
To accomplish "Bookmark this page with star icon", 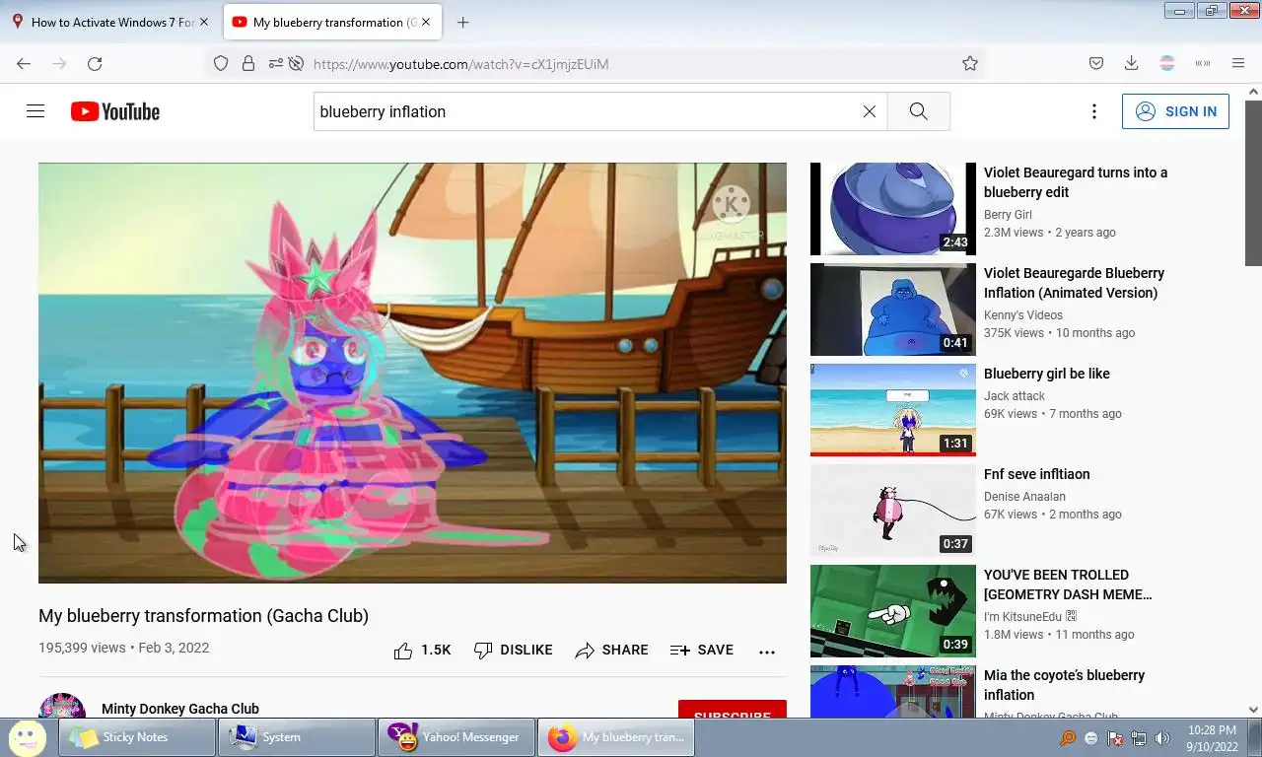I will [x=970, y=63].
